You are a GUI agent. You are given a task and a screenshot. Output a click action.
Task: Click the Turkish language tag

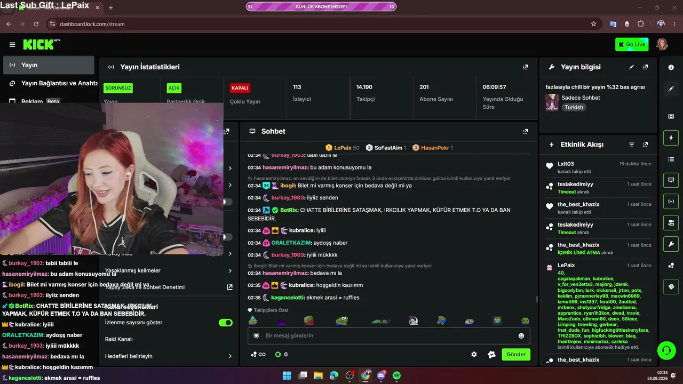tap(574, 107)
